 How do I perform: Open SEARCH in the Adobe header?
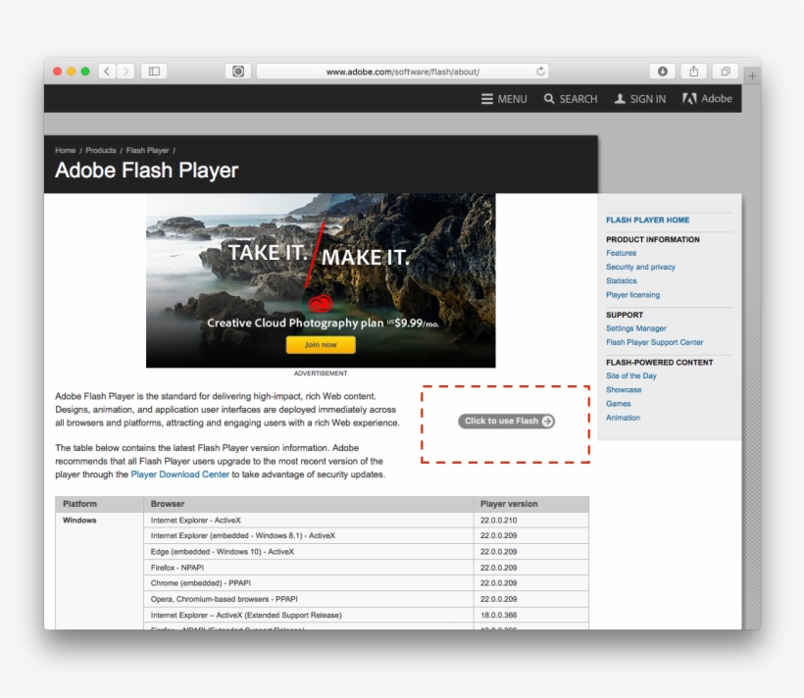coord(571,99)
